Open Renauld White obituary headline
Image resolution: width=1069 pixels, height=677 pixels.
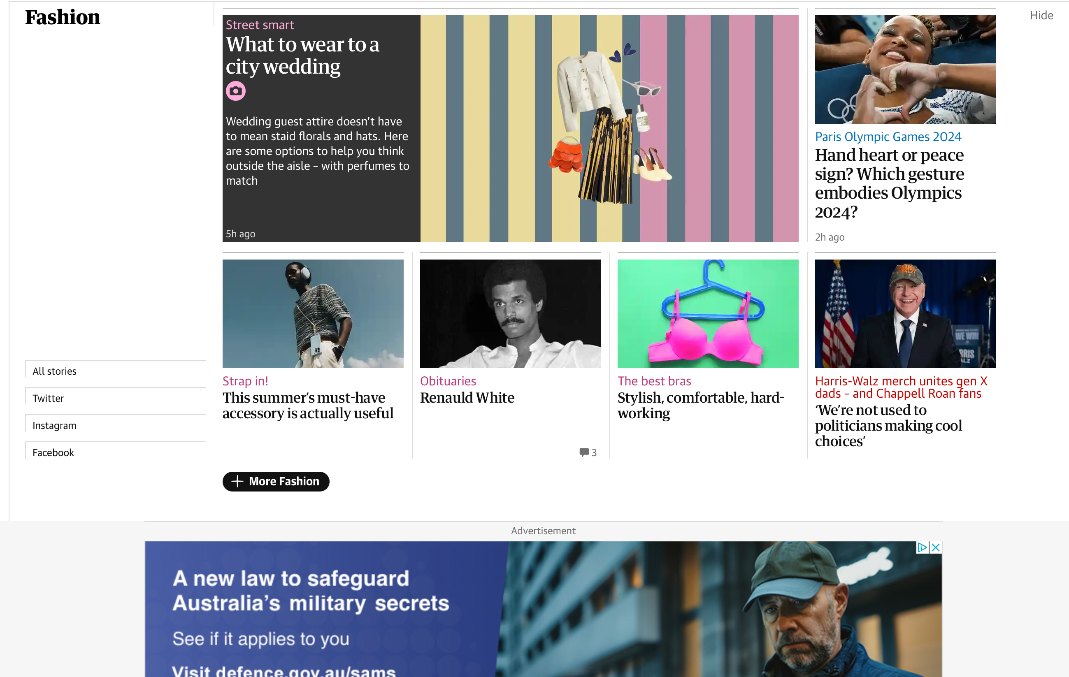(x=467, y=397)
